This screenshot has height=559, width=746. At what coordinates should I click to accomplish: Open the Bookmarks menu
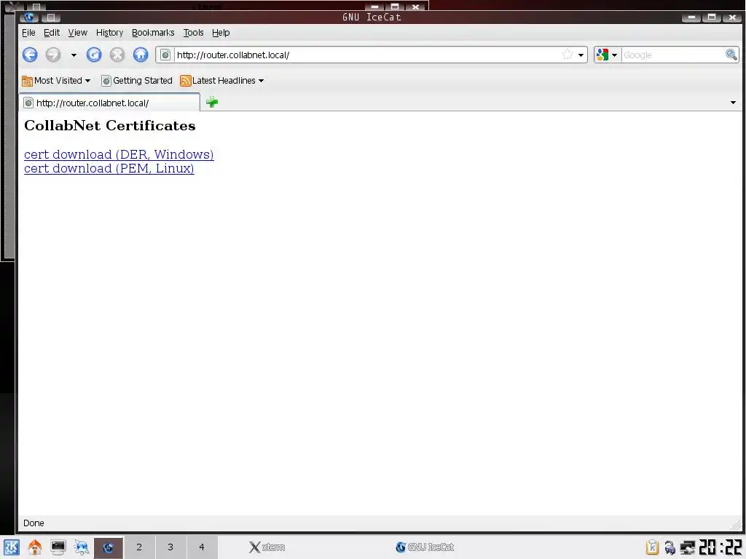pyautogui.click(x=153, y=33)
